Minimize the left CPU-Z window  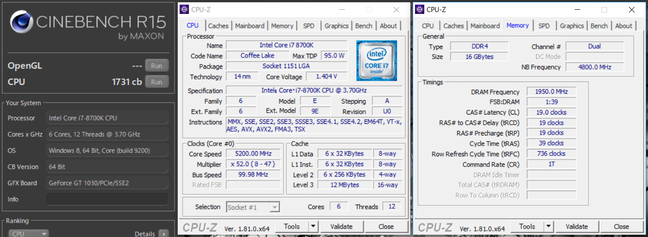(342, 9)
